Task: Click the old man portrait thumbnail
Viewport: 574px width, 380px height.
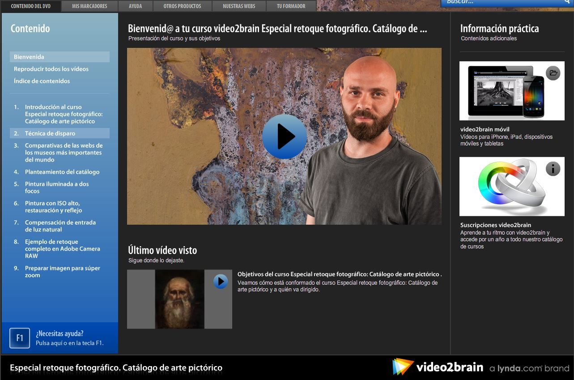Action: (180, 299)
